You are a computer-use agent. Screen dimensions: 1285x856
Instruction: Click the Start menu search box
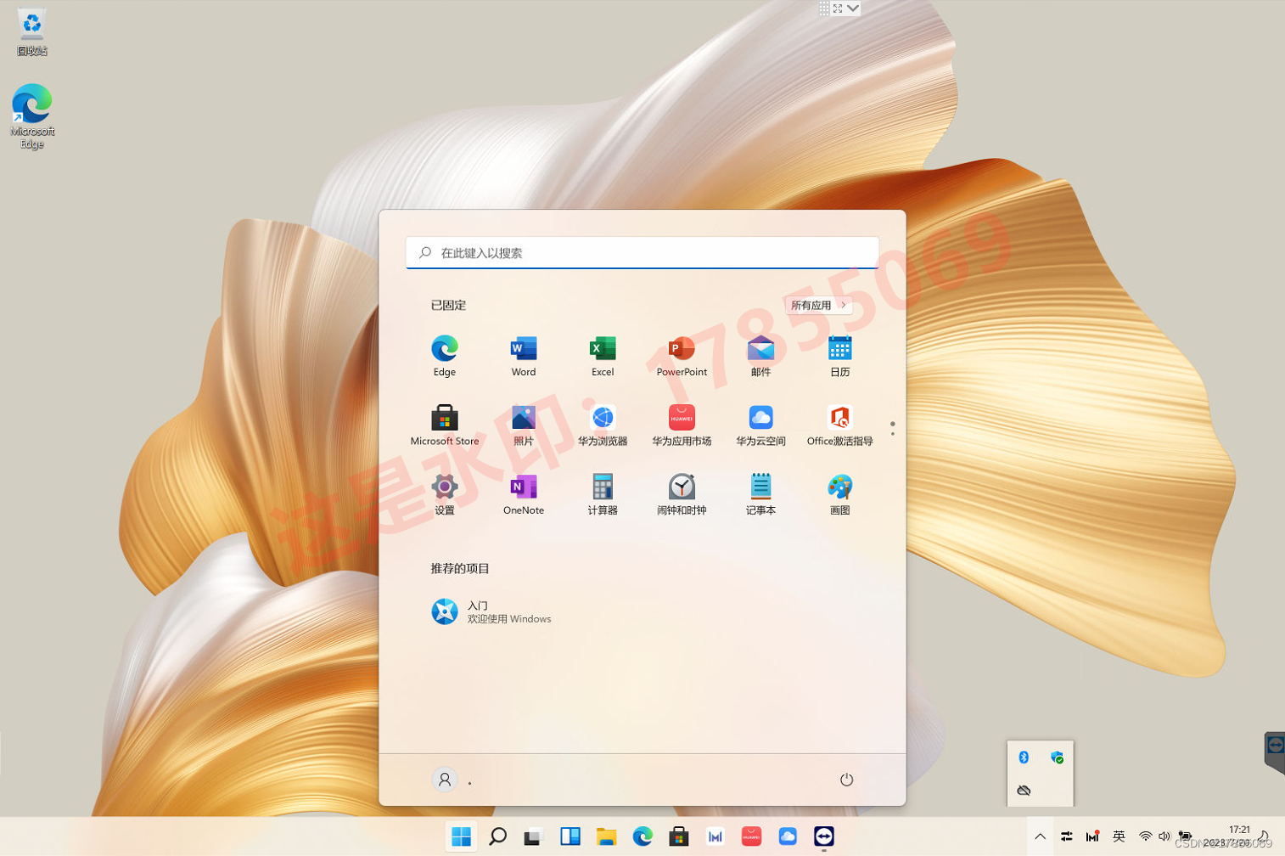pos(642,252)
